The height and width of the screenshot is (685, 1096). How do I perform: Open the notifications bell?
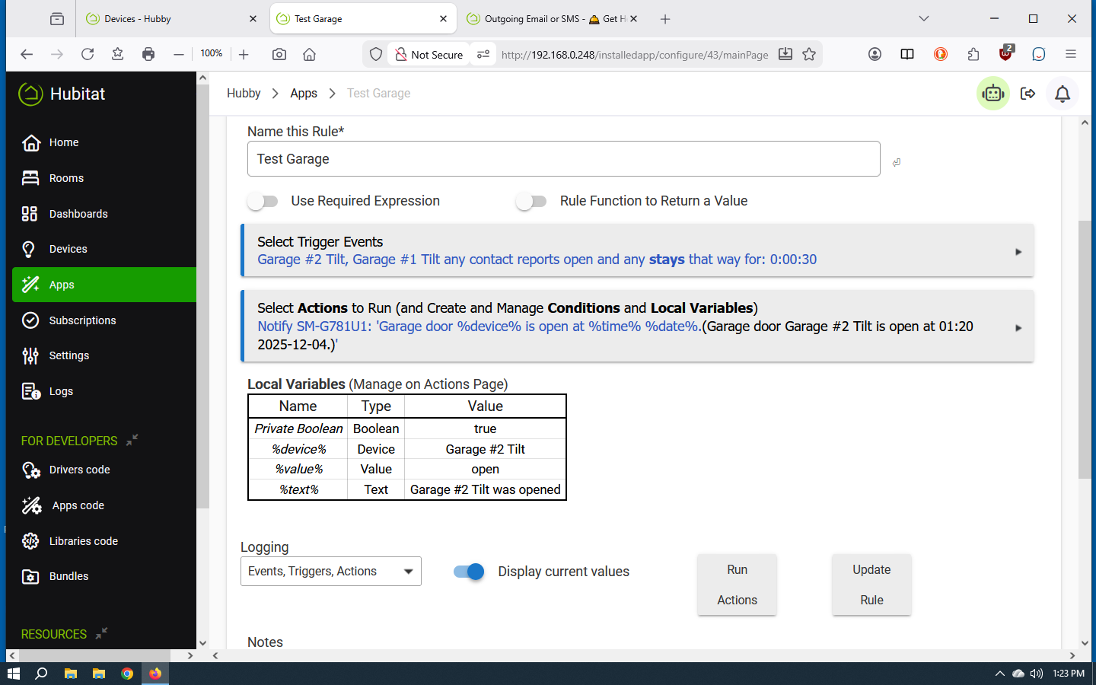tap(1063, 94)
